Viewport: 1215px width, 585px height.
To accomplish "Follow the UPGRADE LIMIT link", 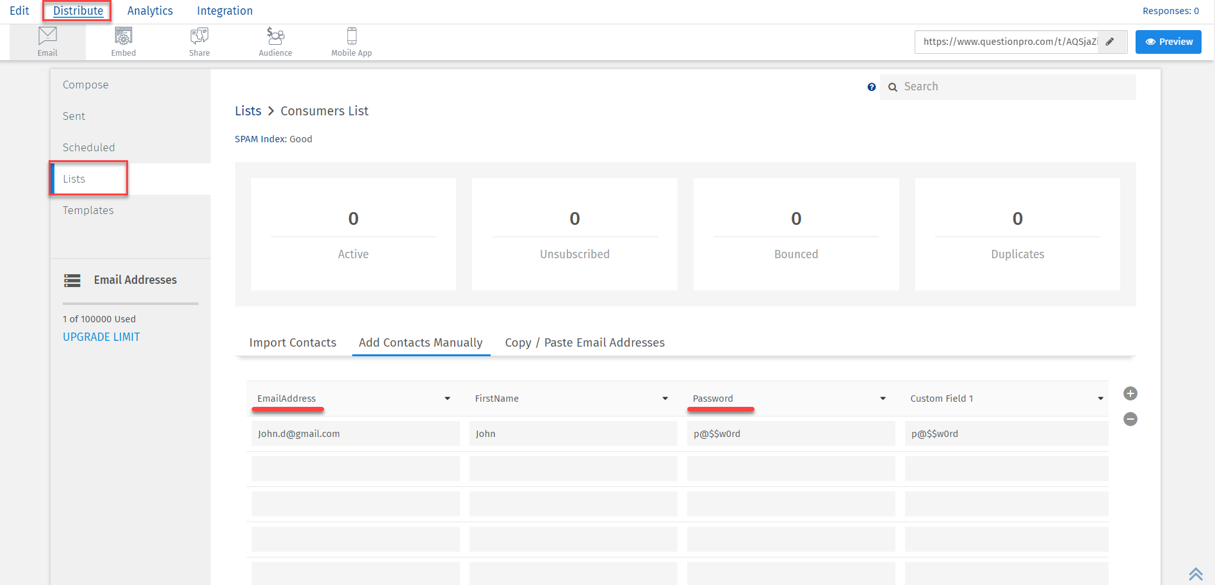I will (x=101, y=337).
